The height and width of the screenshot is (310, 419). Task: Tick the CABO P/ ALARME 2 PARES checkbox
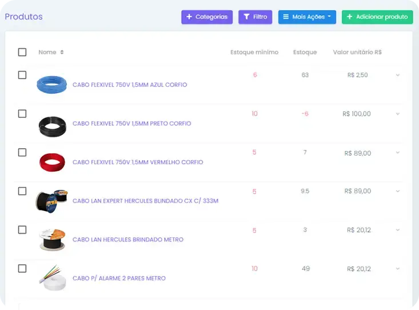click(x=22, y=268)
